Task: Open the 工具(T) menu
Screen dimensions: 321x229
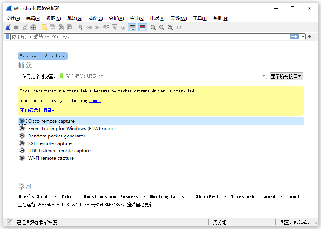Action: tap(200, 19)
